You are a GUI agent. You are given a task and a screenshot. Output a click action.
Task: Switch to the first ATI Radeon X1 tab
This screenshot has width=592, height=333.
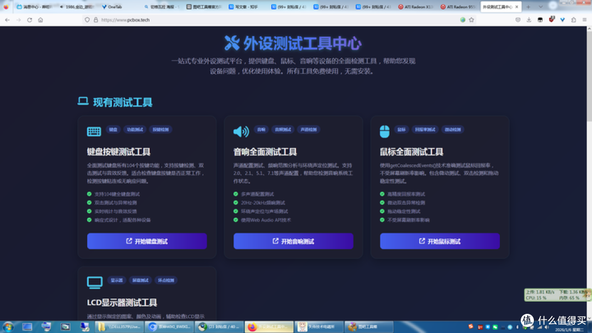click(x=415, y=7)
